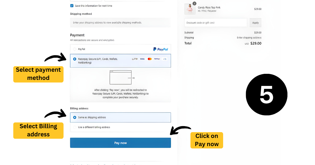
Task: Click the quantity badge on product image
Action: click(x=194, y=4)
